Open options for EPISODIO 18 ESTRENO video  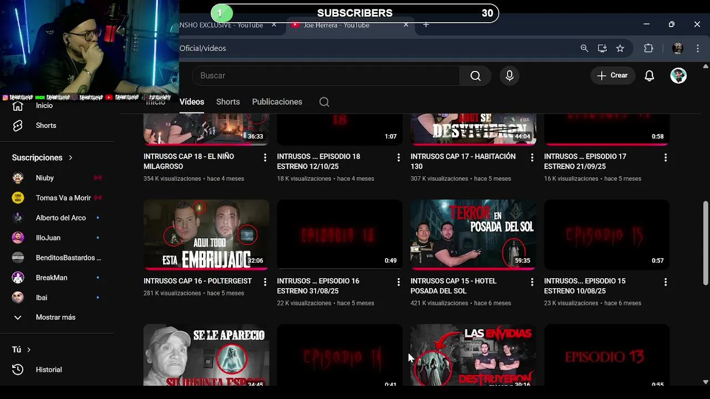point(398,158)
